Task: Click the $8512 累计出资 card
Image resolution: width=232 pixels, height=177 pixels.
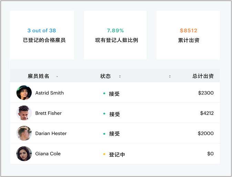Action: point(188,35)
